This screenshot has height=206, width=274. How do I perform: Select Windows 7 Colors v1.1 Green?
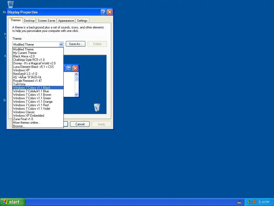click(38, 98)
